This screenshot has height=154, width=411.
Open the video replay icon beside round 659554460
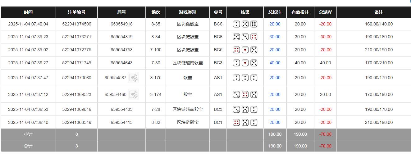coord(133,94)
